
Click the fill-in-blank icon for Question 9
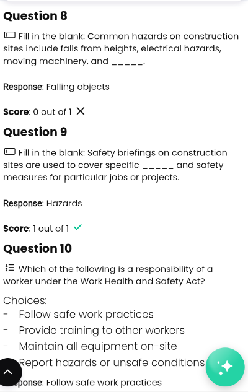(x=10, y=152)
